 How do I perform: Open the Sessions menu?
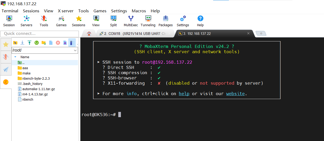[31, 11]
